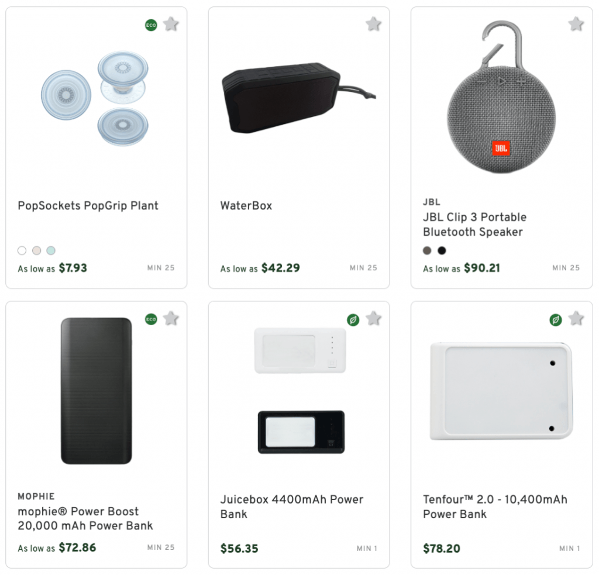Viewport: 599px width, 575px height.
Task: Select the beige swatch under PopSockets PopGrip Plant
Action: pos(36,250)
